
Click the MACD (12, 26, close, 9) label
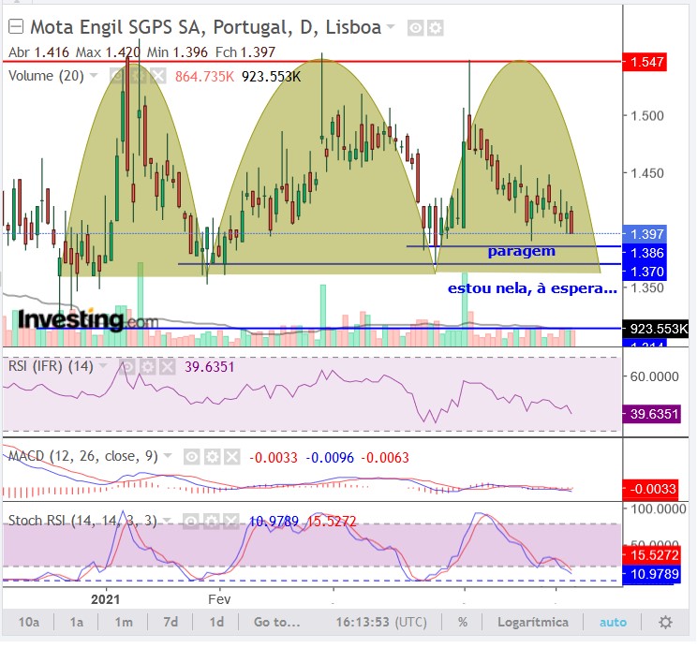click(83, 456)
